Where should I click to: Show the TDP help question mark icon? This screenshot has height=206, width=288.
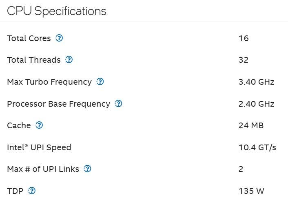(32, 191)
